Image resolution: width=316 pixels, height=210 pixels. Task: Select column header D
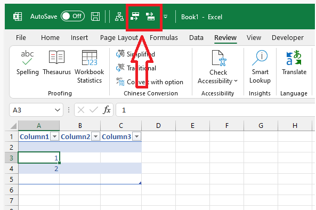(x=158, y=126)
